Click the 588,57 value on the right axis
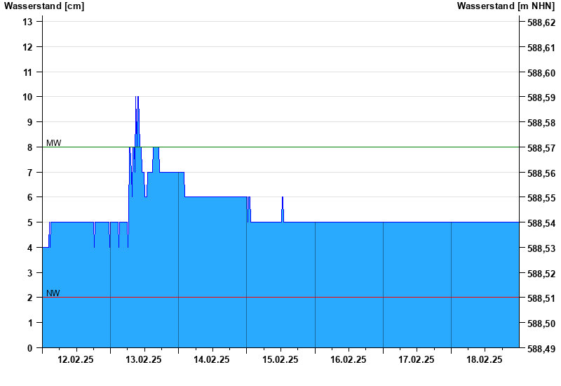This screenshot has height=386, width=561. click(541, 148)
